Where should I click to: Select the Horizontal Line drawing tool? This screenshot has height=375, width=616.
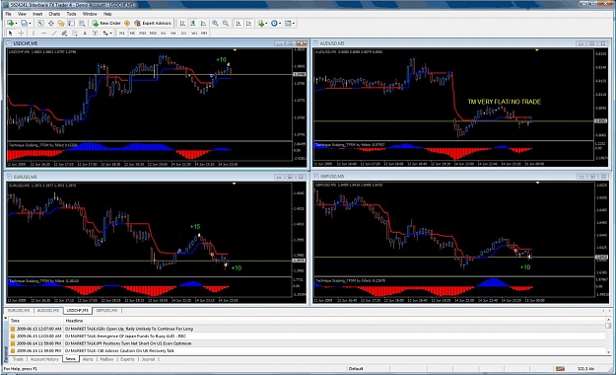[44, 33]
